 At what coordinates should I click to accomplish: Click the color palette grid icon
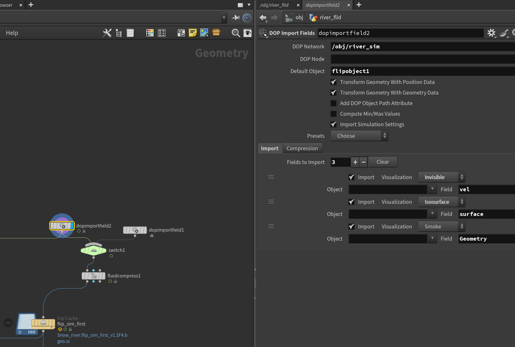[150, 33]
